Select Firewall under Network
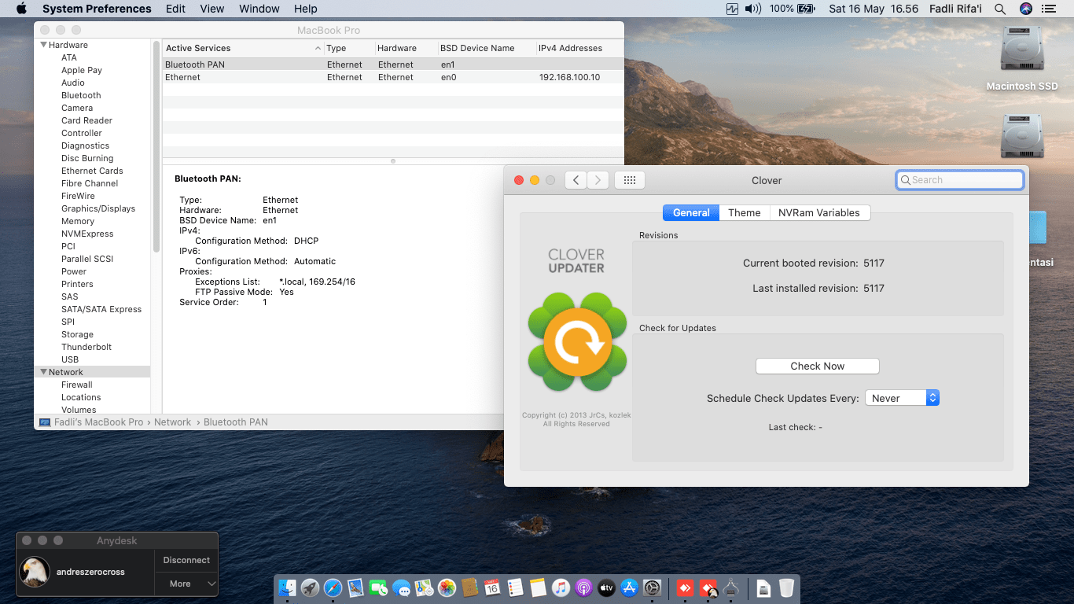 (77, 385)
